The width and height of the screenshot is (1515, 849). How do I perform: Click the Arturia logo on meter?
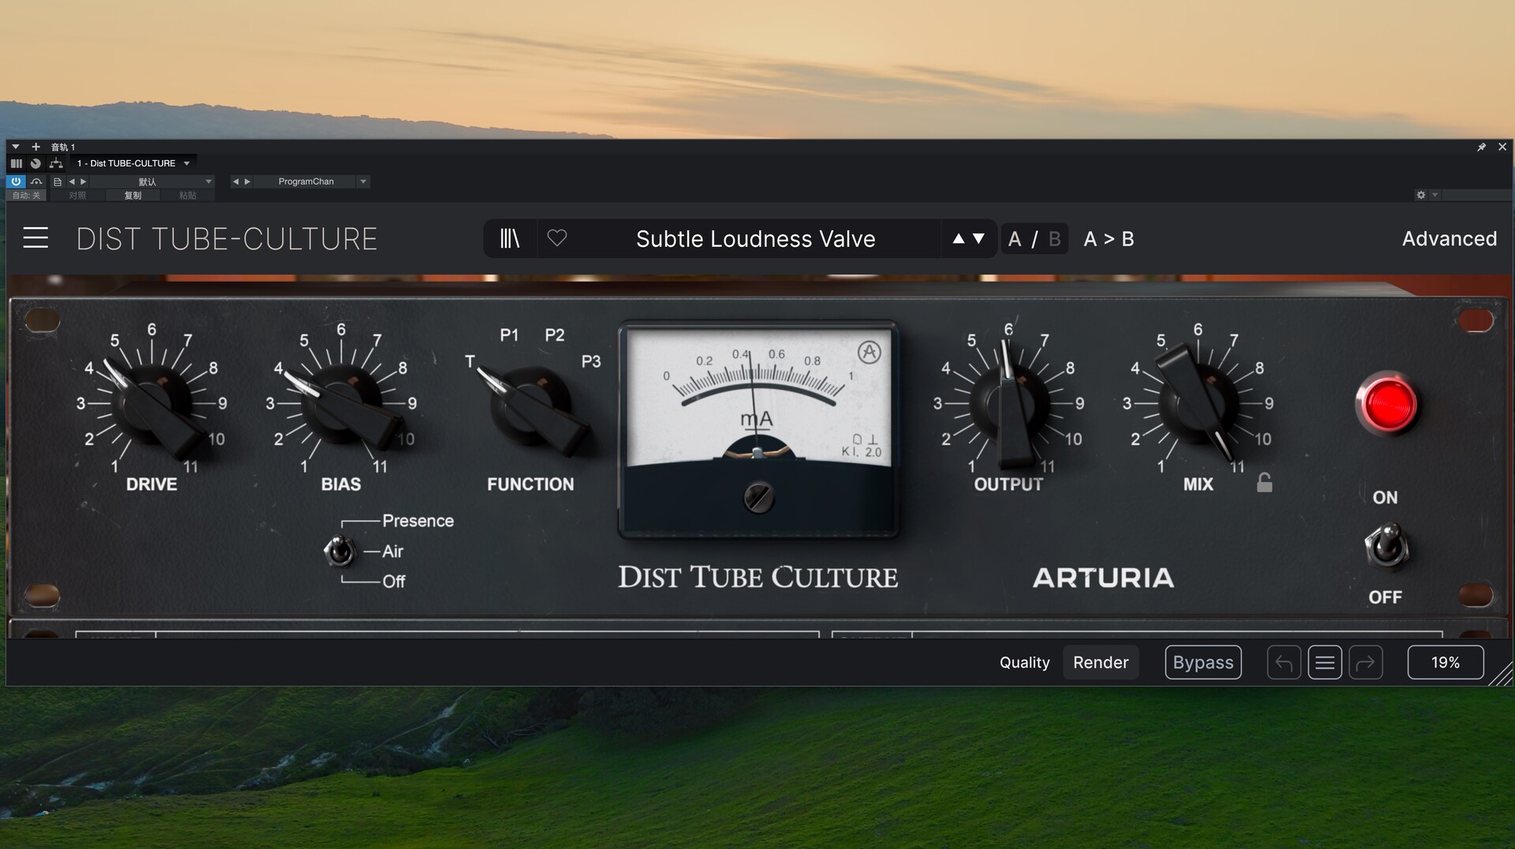pos(869,352)
